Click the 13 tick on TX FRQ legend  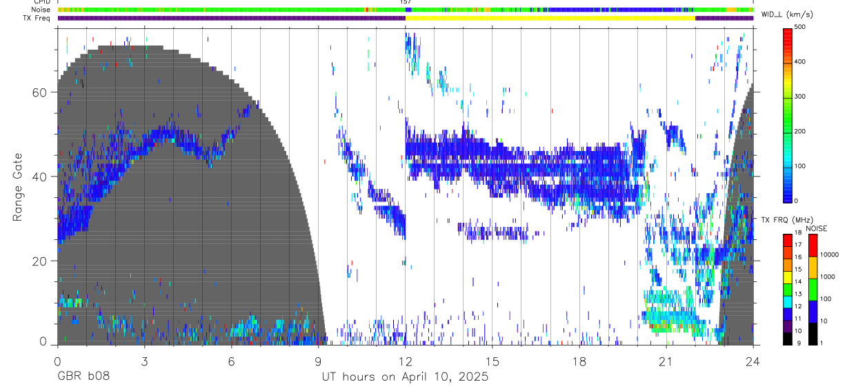[798, 294]
